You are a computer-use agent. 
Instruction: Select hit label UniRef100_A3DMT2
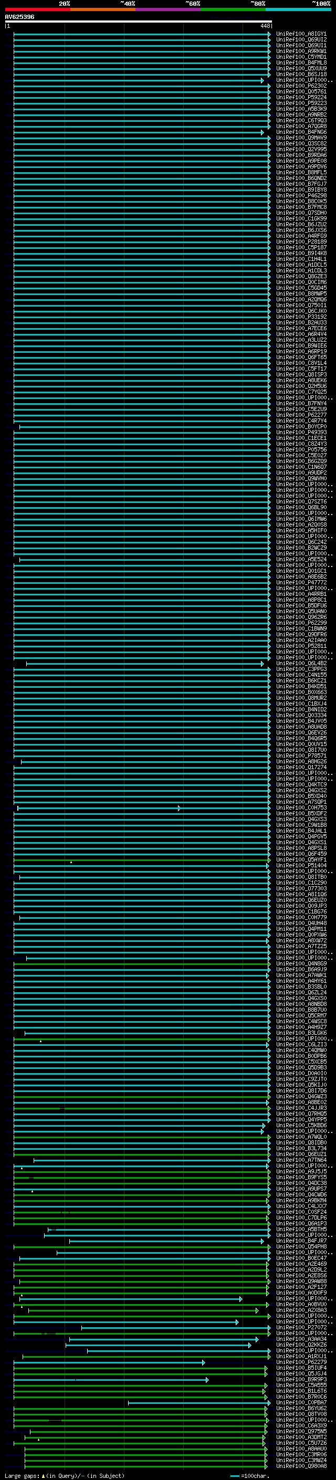(301, 1437)
